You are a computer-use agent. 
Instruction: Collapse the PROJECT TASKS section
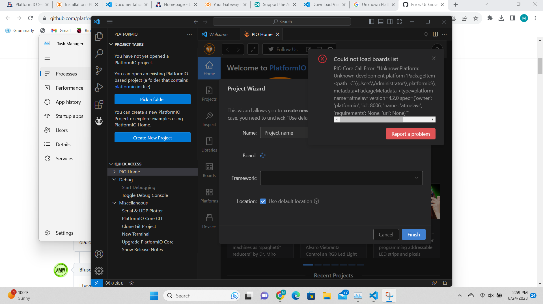pos(111,44)
